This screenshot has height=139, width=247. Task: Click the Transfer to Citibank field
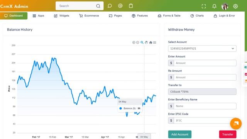tap(202, 92)
